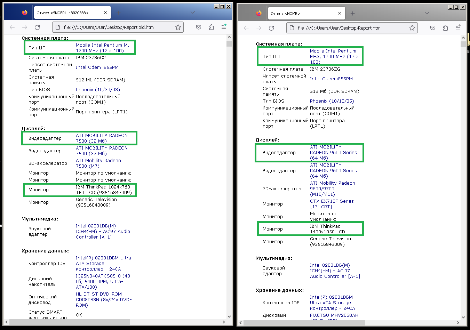This screenshot has width=470, height=330.
Task: Save Report.htm to Pocket
Action: click(x=433, y=28)
